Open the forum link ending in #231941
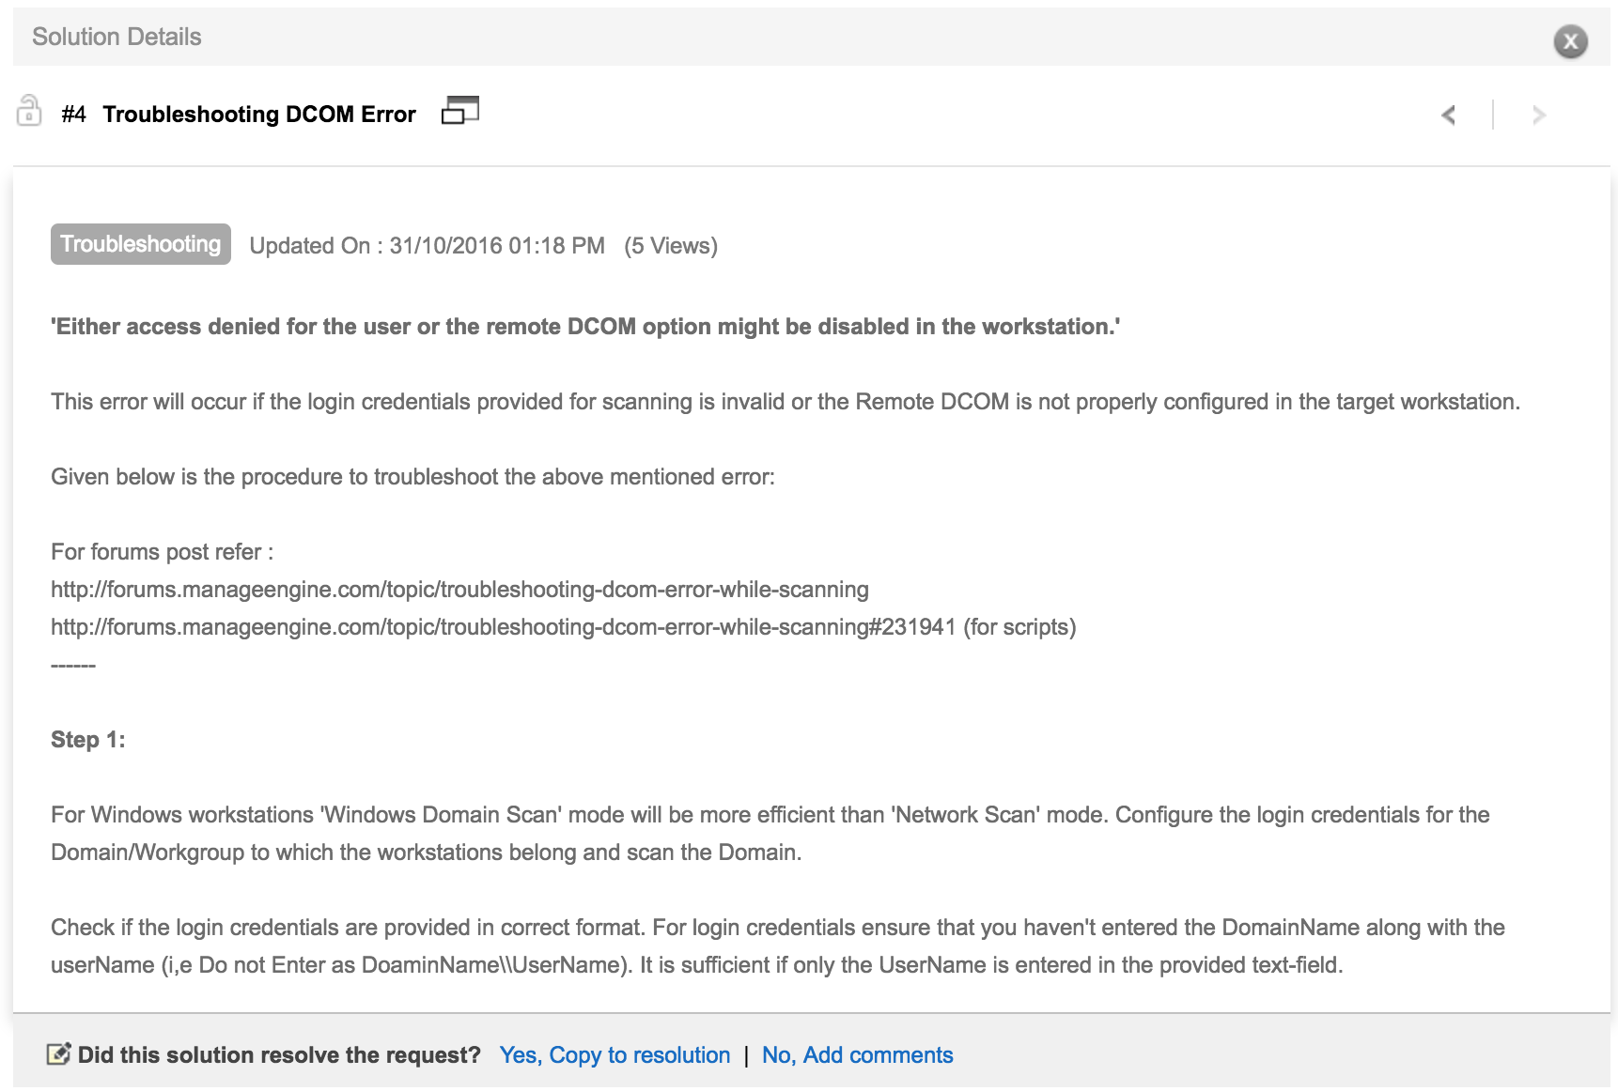Image resolution: width=1618 pixels, height=1091 pixels. click(503, 627)
